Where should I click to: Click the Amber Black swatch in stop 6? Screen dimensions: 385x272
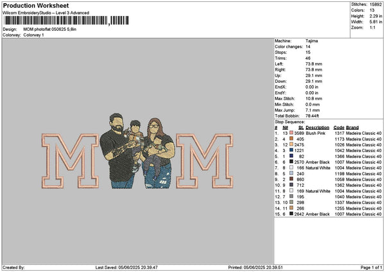[x=291, y=162]
